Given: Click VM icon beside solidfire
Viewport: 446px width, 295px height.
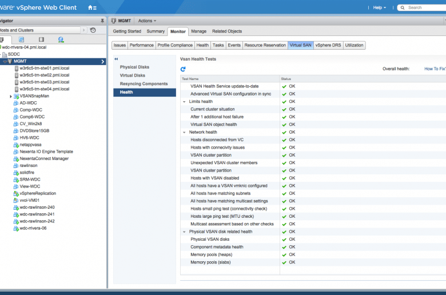Looking at the screenshot, I should [16, 173].
